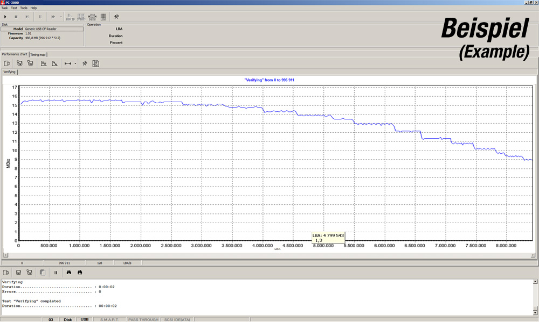The height and width of the screenshot is (322, 539).
Task: Click the USB indicator in status bar
Action: [84, 319]
